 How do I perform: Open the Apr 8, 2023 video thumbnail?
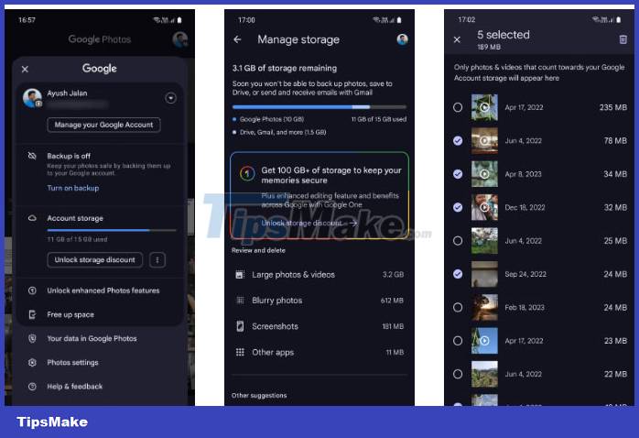tap(484, 174)
